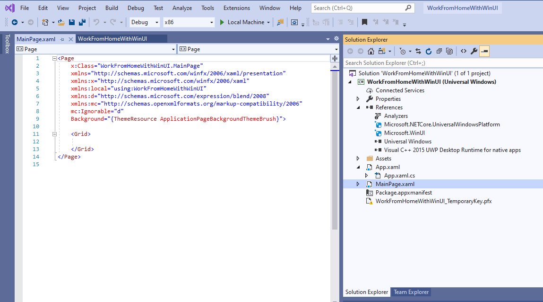The height and width of the screenshot is (302, 543).
Task: Click the Redo arrow icon
Action: pos(113,22)
